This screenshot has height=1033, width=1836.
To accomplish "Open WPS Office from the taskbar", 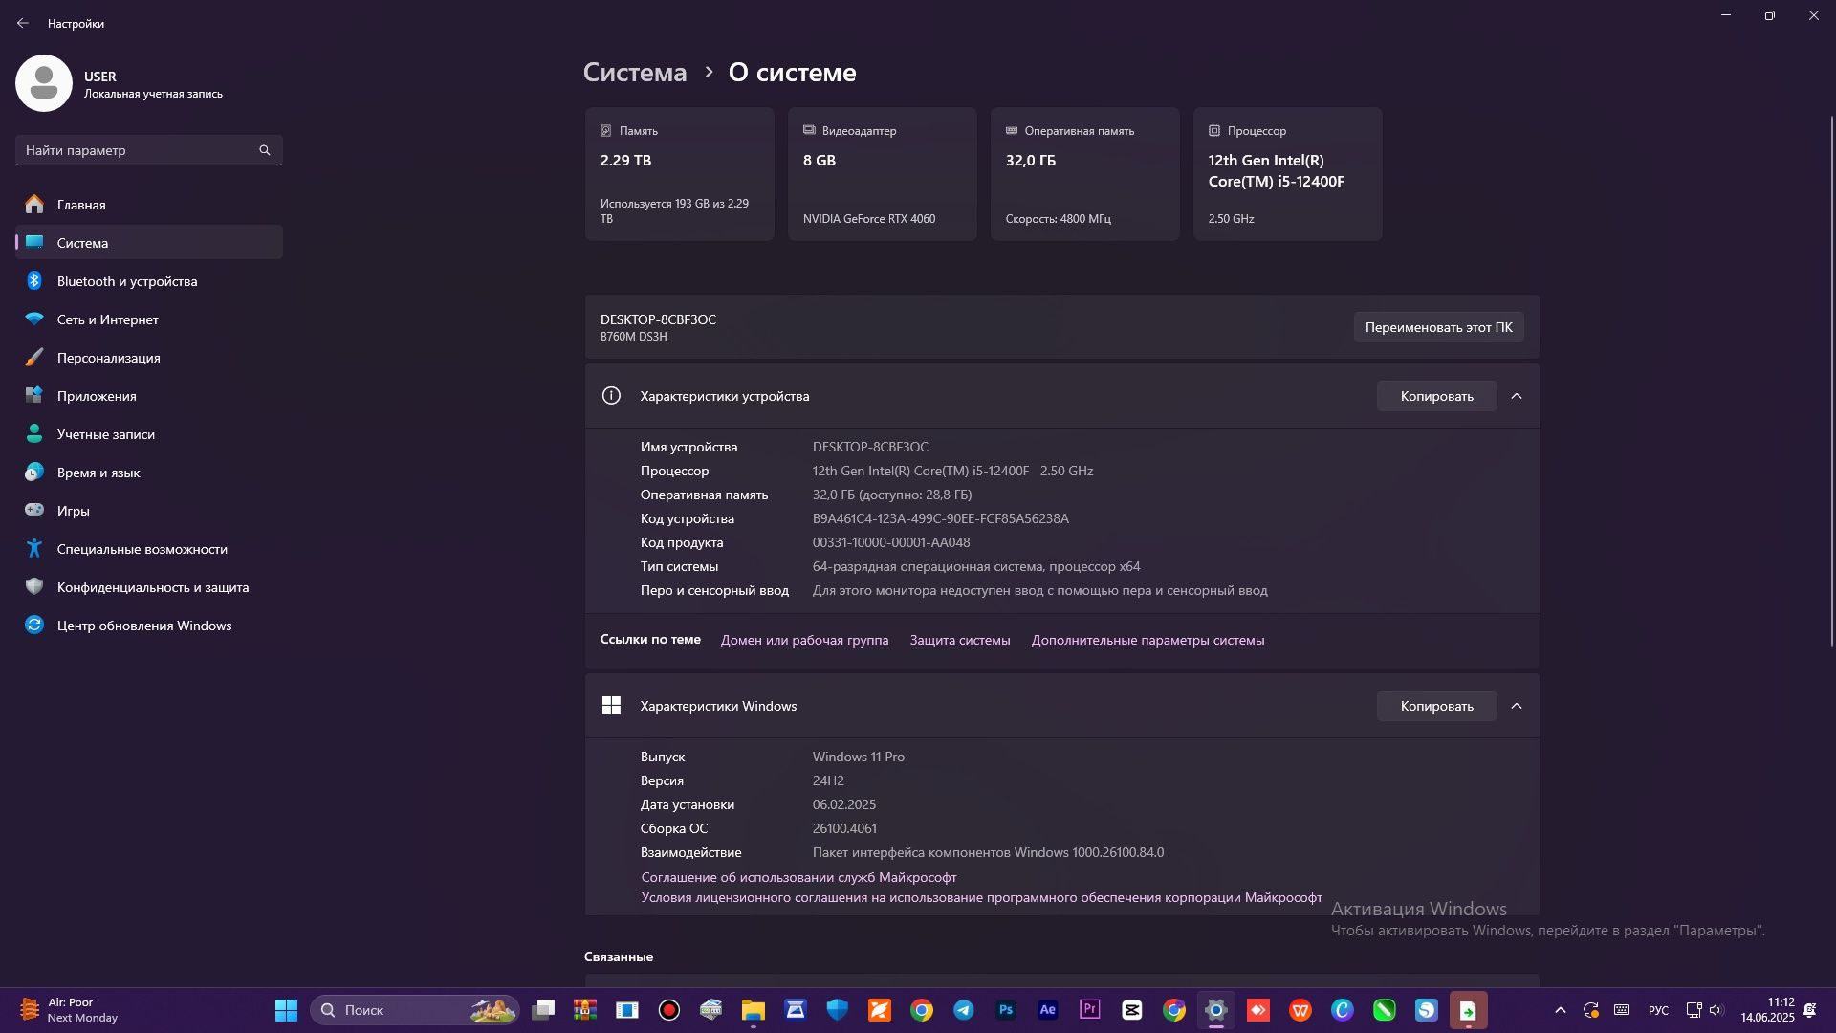I will (1300, 1010).
